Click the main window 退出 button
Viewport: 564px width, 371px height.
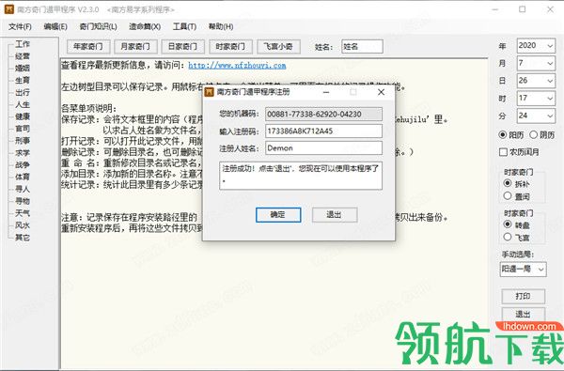524,314
